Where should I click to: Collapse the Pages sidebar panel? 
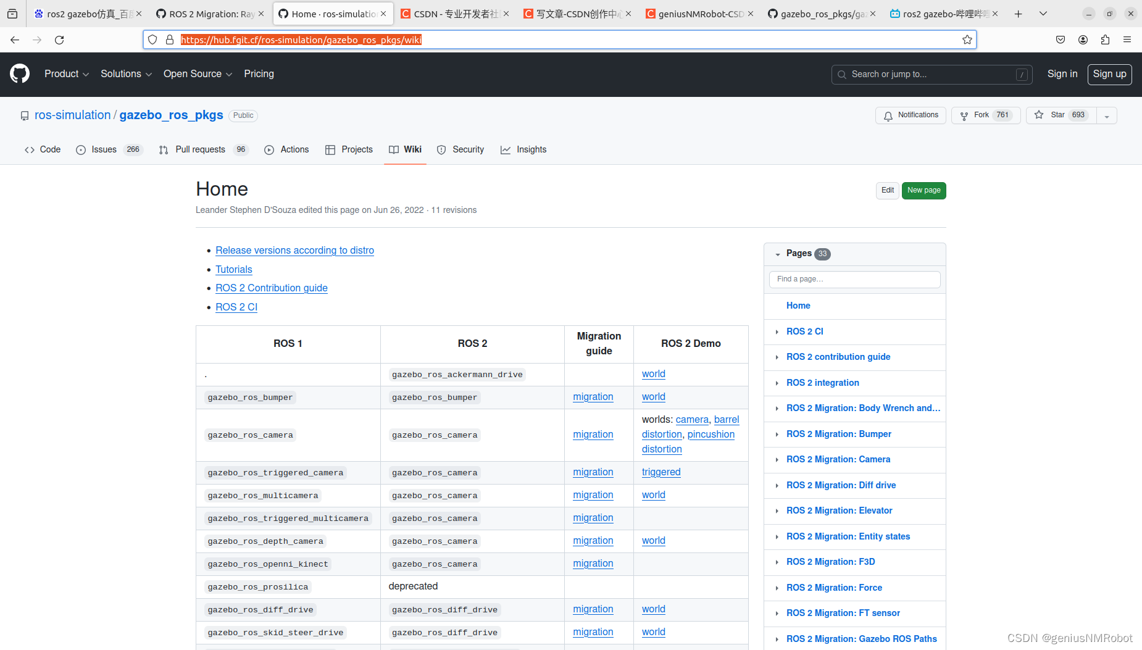pos(777,254)
